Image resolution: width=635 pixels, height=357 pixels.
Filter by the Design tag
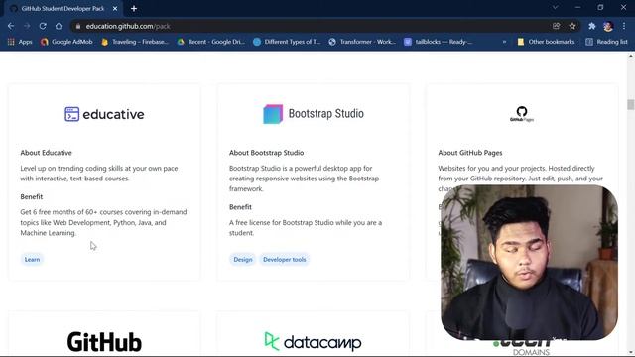click(242, 260)
